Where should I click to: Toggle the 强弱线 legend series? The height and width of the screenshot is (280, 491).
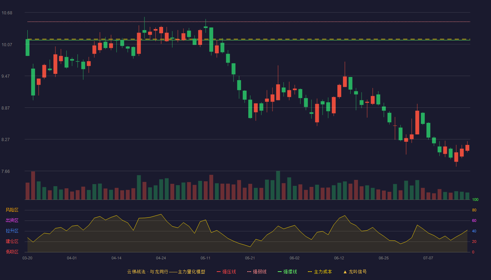point(257,272)
